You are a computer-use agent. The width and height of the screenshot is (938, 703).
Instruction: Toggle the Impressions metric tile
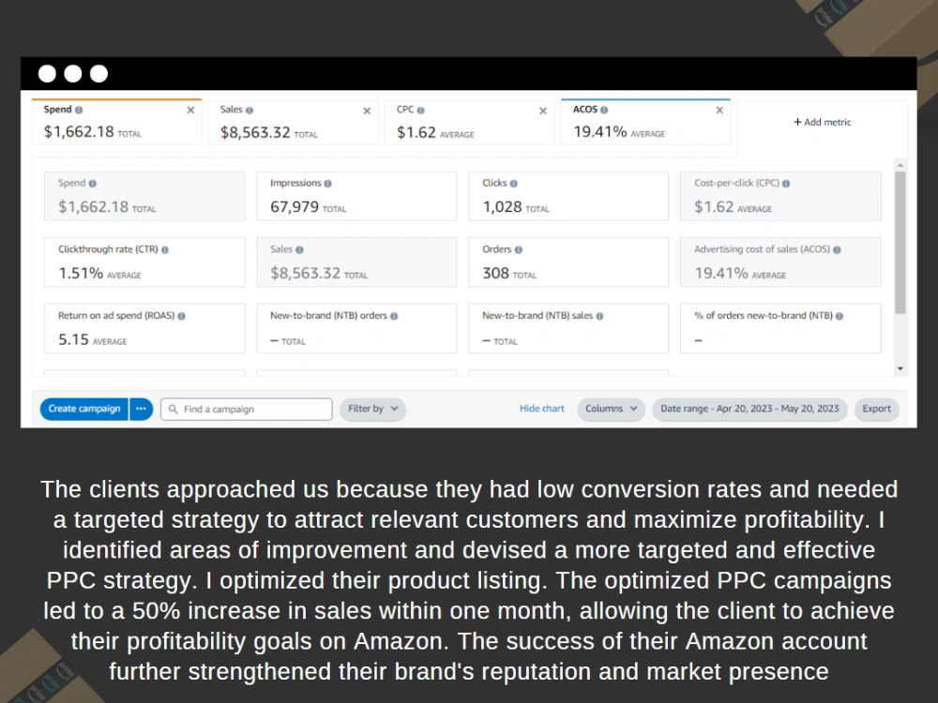point(356,196)
